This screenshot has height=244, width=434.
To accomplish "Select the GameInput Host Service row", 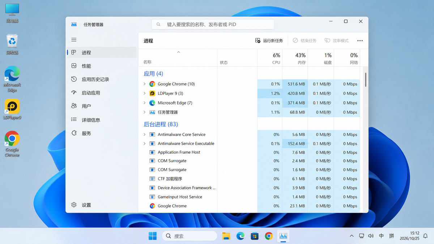I will pyautogui.click(x=249, y=197).
